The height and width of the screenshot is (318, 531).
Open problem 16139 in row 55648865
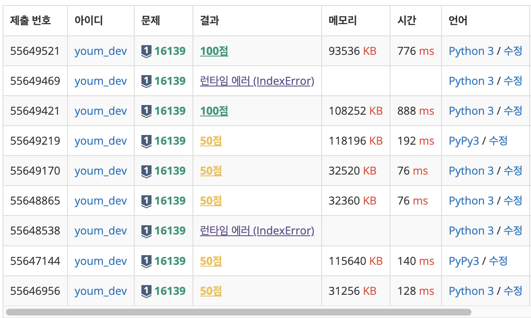[x=170, y=201]
